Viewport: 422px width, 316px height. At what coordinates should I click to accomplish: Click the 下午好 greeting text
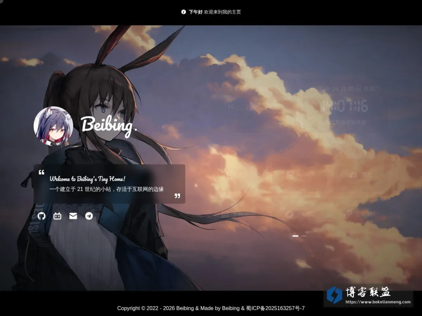coord(196,12)
